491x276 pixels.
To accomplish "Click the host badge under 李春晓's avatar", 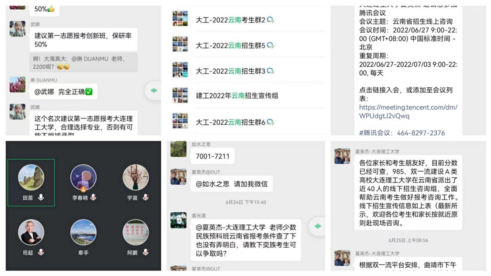I will coord(83,190).
